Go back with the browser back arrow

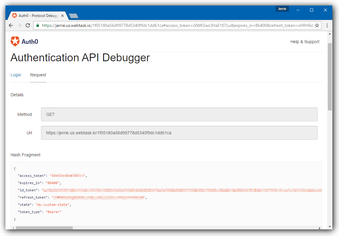coord(11,25)
